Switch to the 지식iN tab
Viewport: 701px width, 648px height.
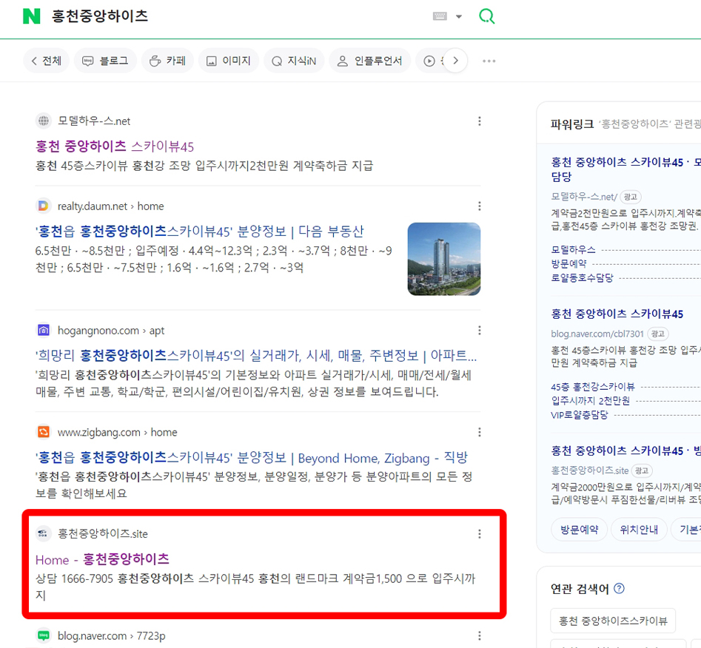(294, 61)
